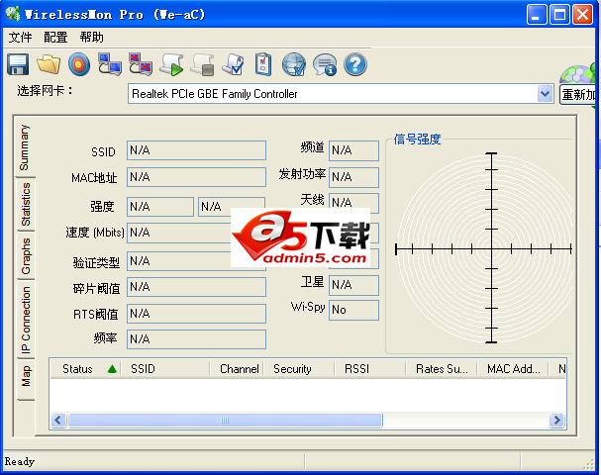Click the start logging green play icon
Viewport: 601px width, 475px height.
tap(171, 65)
